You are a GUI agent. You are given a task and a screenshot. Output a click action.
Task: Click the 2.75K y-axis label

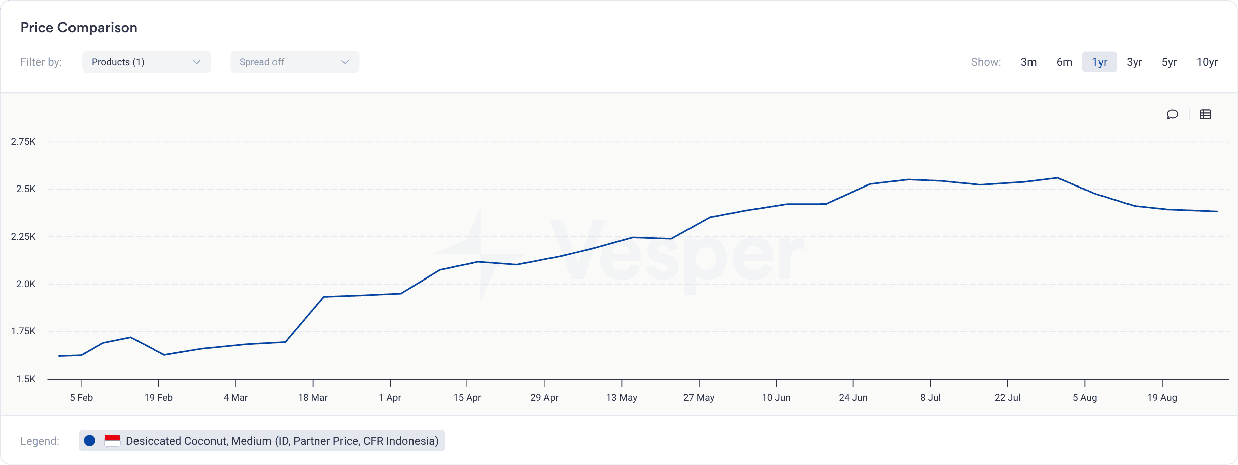23,141
